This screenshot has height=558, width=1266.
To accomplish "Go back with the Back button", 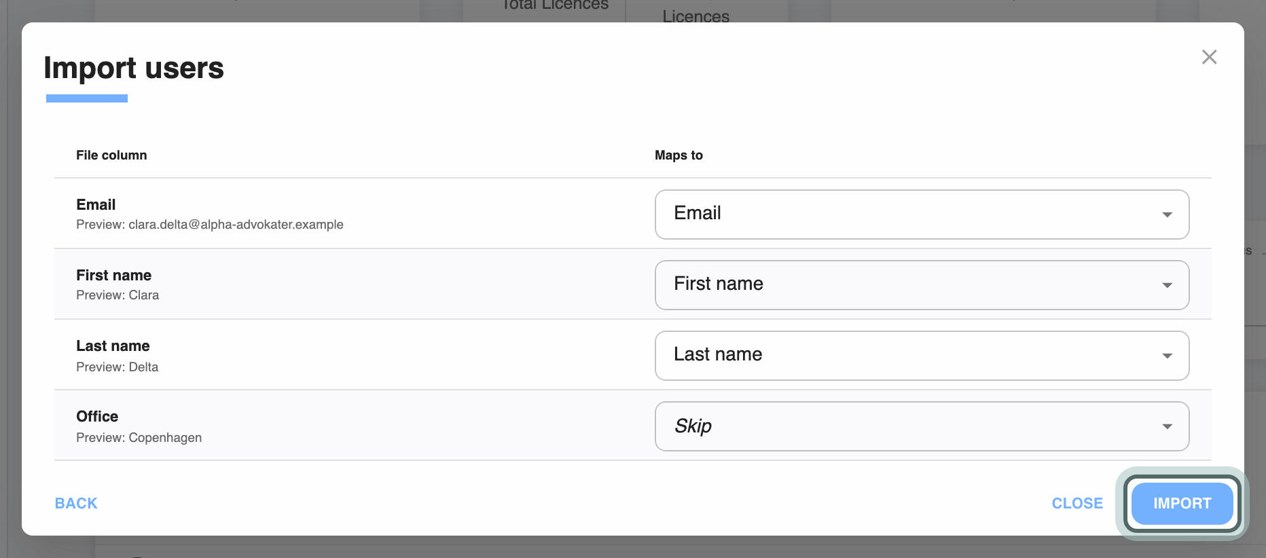I will click(x=76, y=504).
